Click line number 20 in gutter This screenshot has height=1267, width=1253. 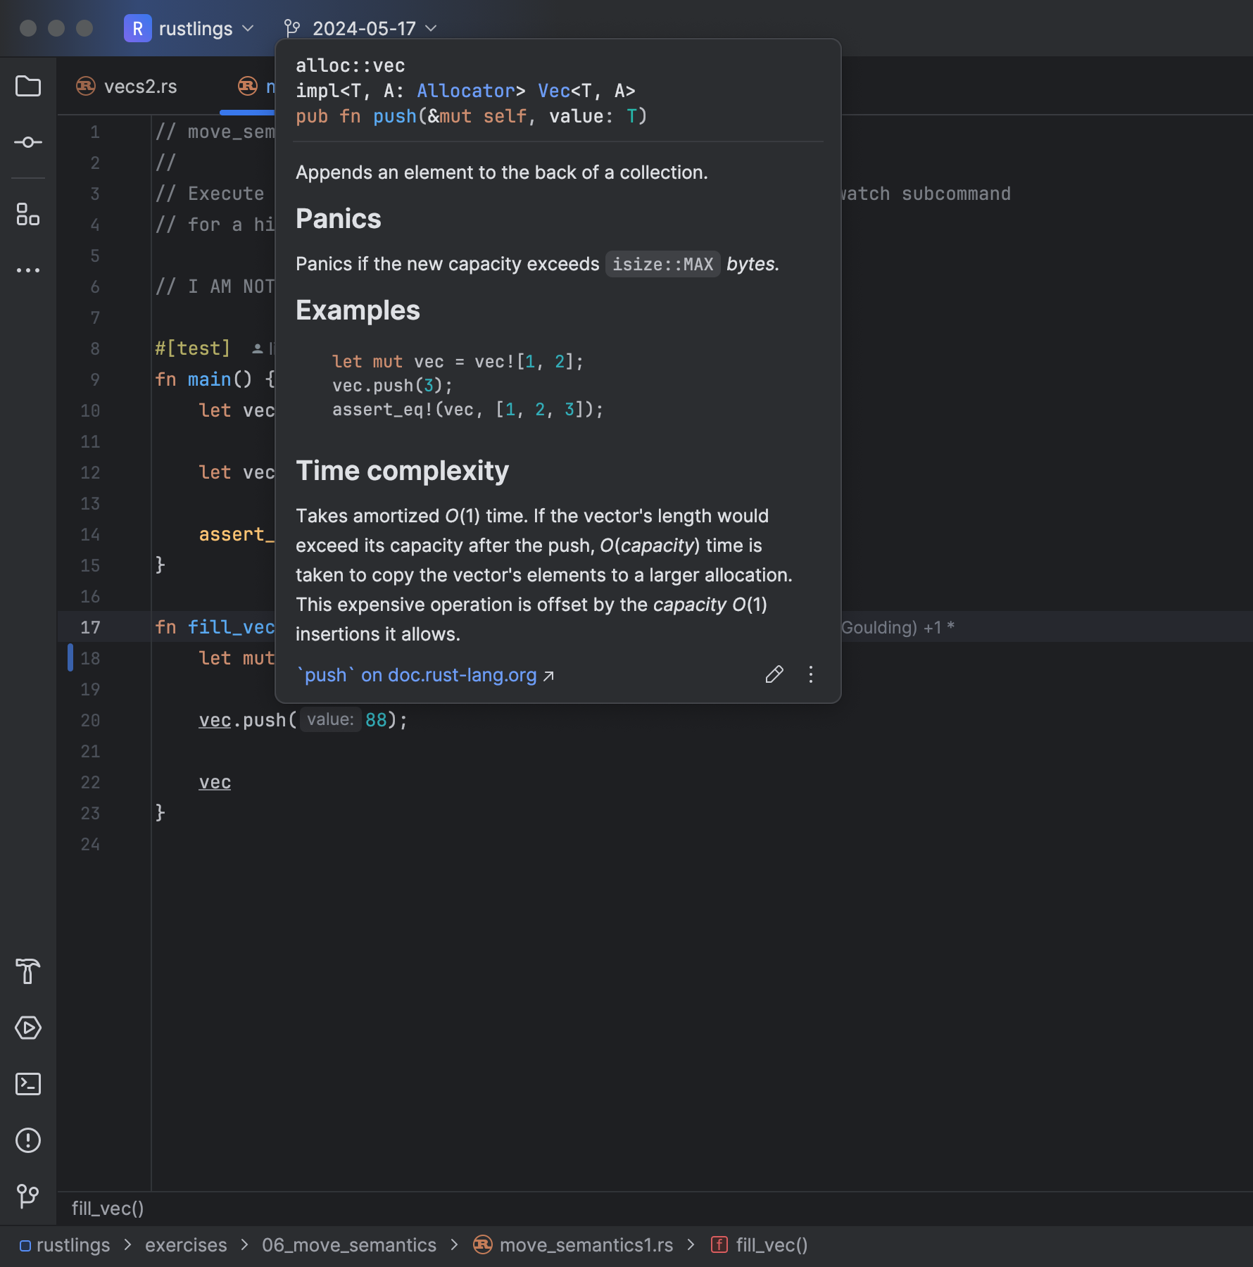[x=90, y=720]
